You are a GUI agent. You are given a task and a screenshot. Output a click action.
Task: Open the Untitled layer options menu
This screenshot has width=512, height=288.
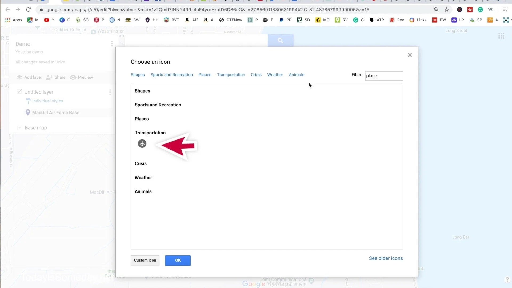110,92
